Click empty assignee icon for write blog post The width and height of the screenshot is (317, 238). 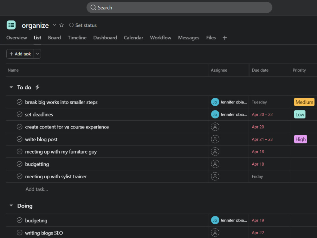(215, 139)
